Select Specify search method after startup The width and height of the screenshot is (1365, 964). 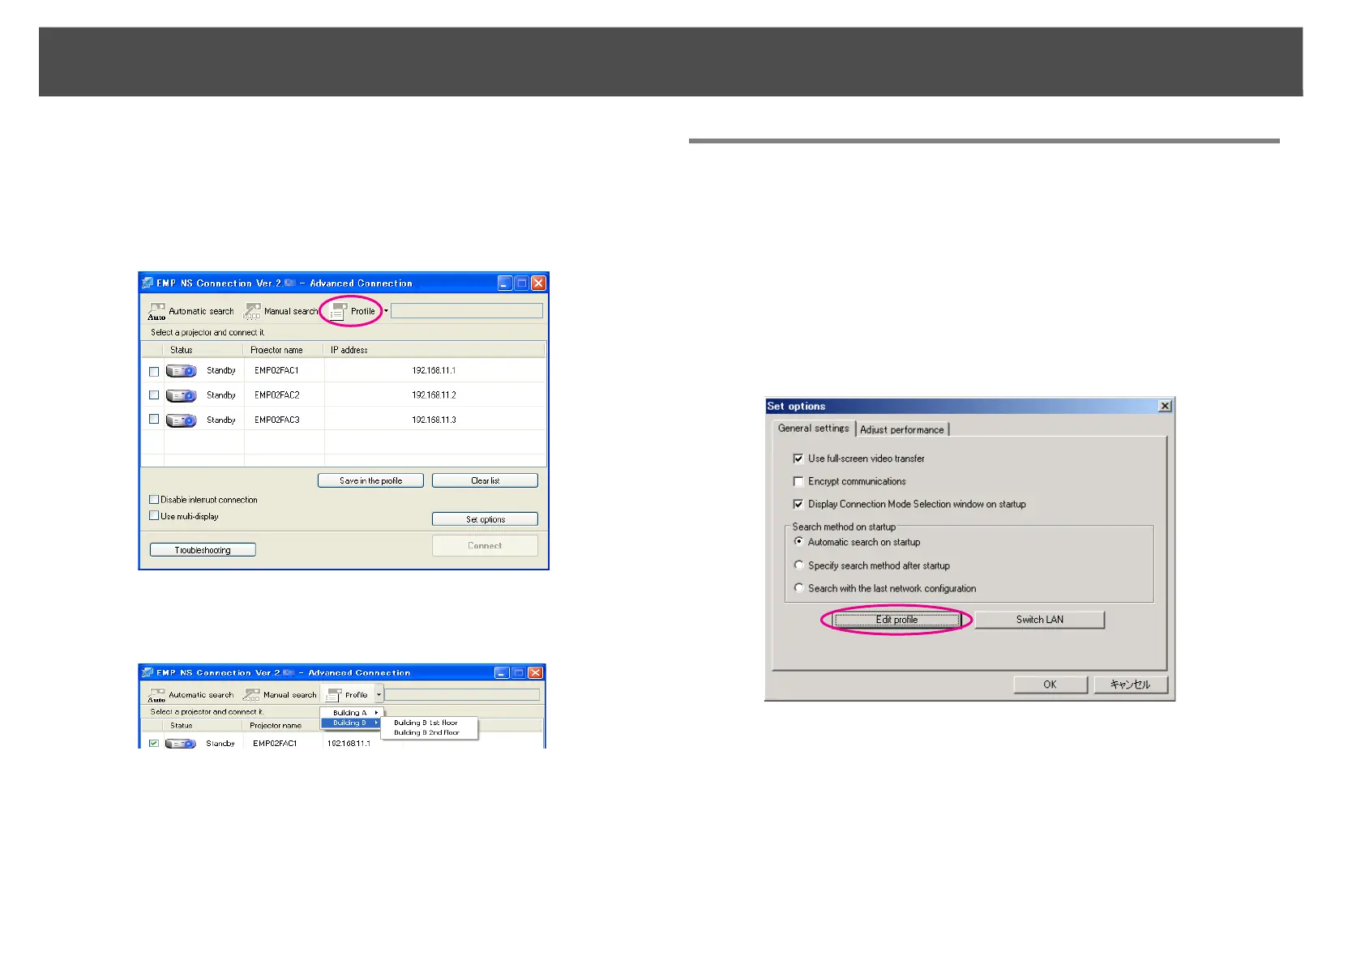coord(799,565)
